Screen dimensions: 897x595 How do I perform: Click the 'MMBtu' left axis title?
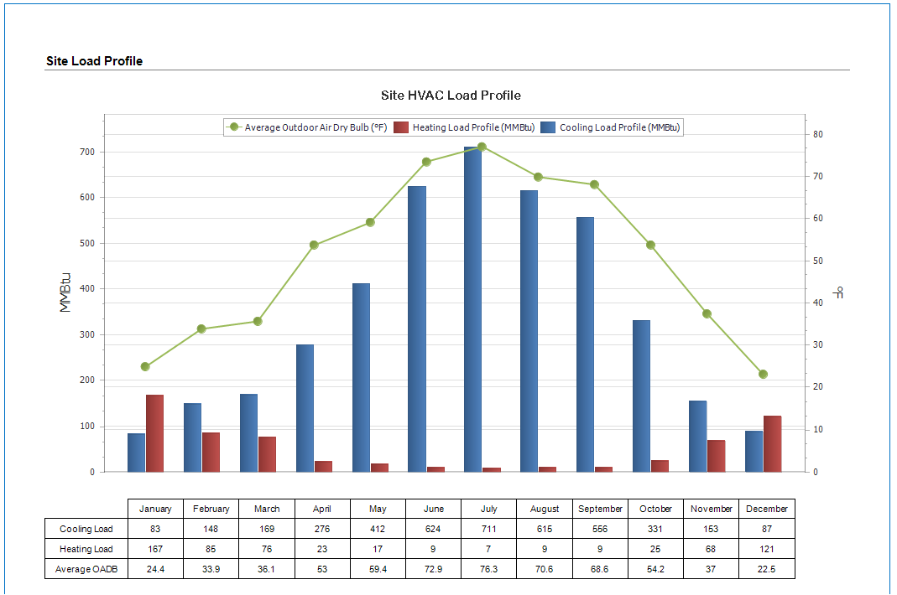coord(65,292)
